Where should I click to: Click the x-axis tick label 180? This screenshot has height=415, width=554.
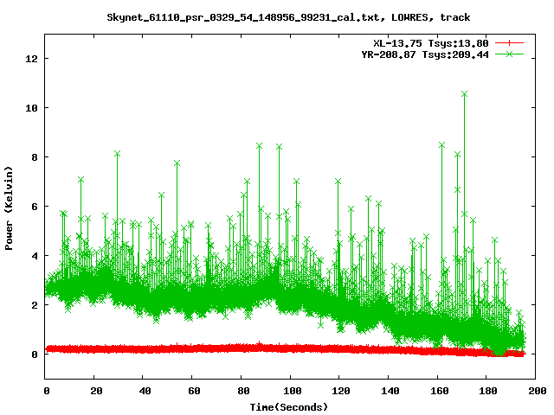[x=486, y=391]
